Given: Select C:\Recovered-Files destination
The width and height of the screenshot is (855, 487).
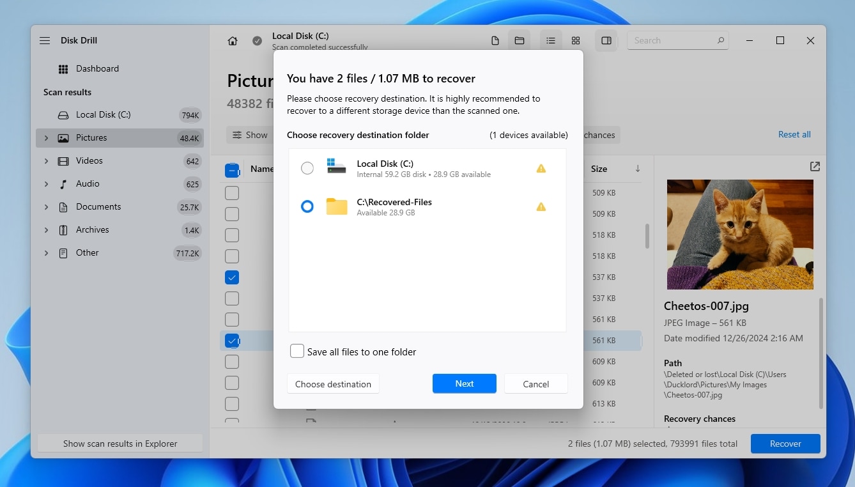Looking at the screenshot, I should point(307,206).
